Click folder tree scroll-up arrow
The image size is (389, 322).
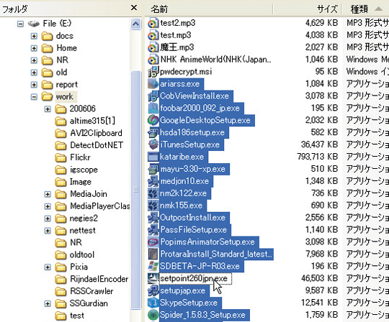click(x=135, y=24)
